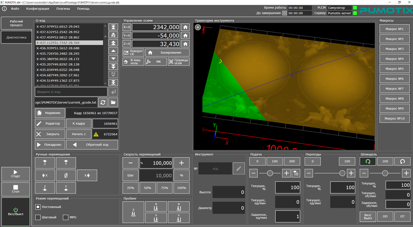413x227 pixels.
Task: Open the Файл menu
Action: [15, 9]
